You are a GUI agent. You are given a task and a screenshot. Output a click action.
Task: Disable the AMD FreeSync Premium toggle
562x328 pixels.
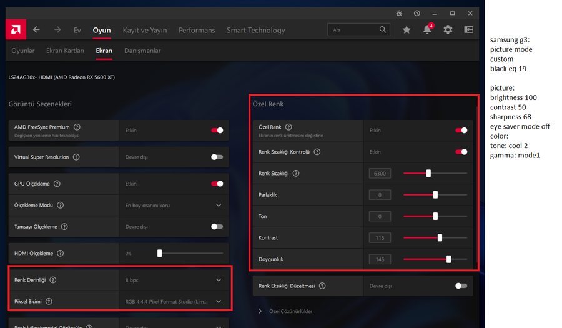tap(217, 131)
